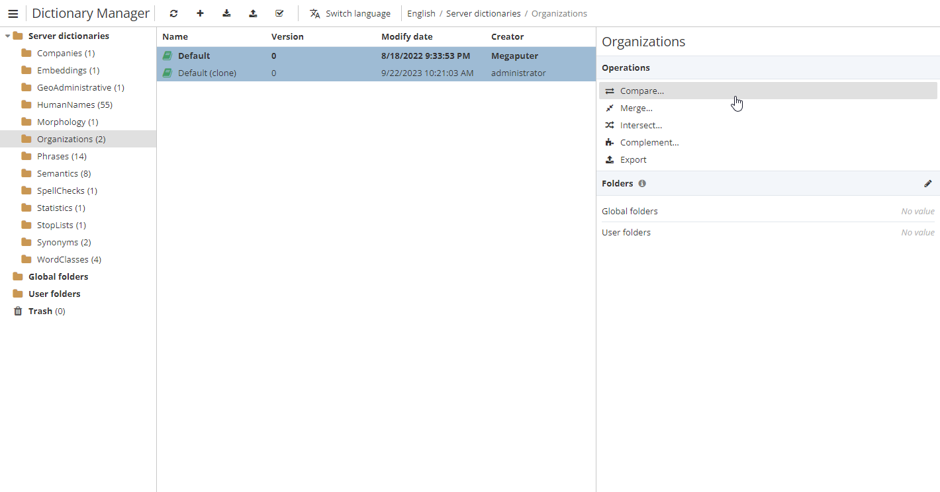This screenshot has height=492, width=940.
Task: Click Server dictionaries breadcrumb link
Action: pos(483,13)
